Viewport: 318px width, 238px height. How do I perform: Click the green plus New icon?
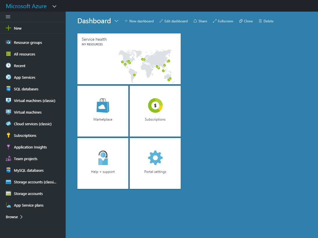(x=8, y=28)
